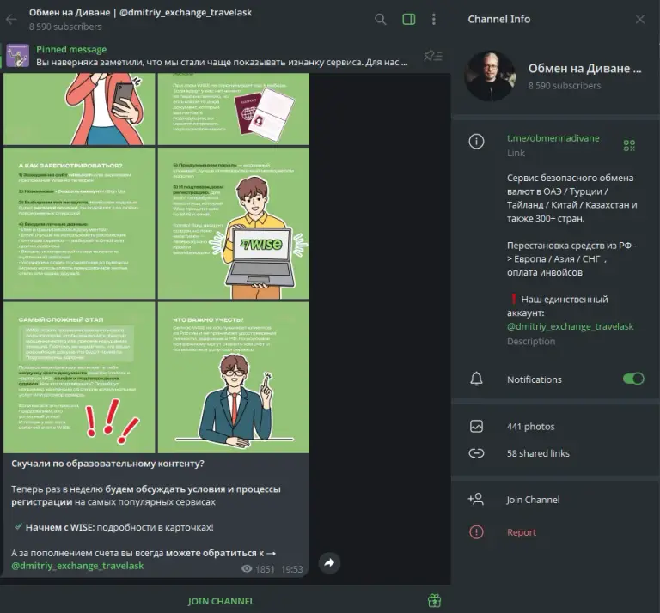Screen dimensions: 660x613
Task: Click the 'Скучали по образовательному контенту?' text
Action: pyautogui.click(x=107, y=464)
